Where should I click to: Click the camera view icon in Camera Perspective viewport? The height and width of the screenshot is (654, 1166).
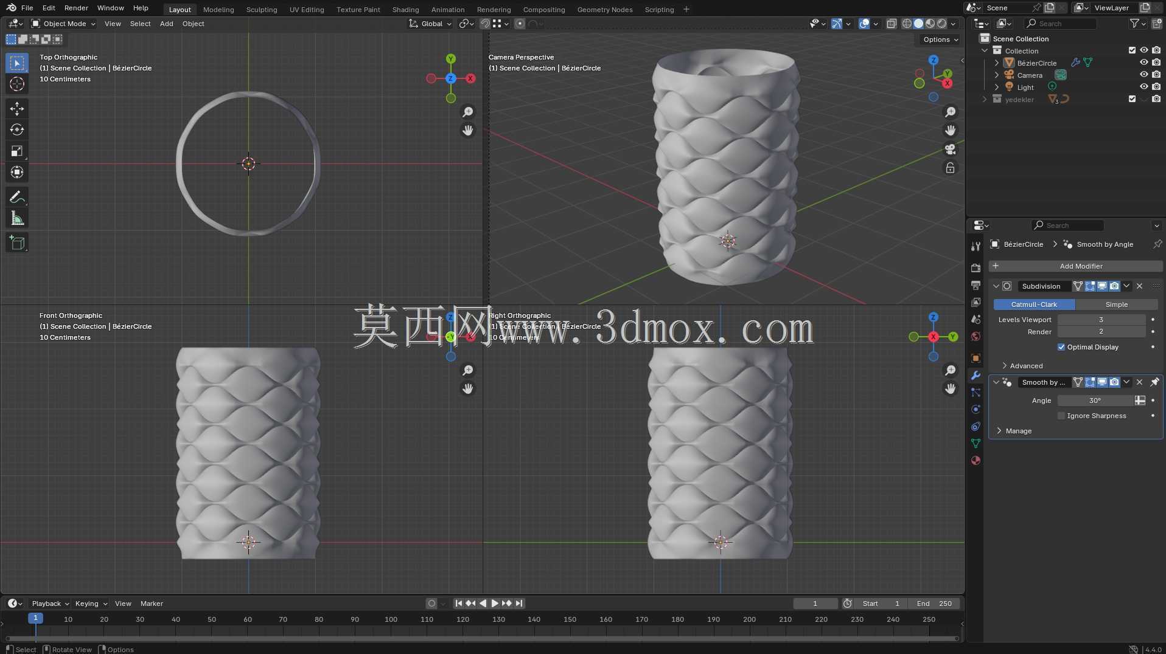[950, 149]
